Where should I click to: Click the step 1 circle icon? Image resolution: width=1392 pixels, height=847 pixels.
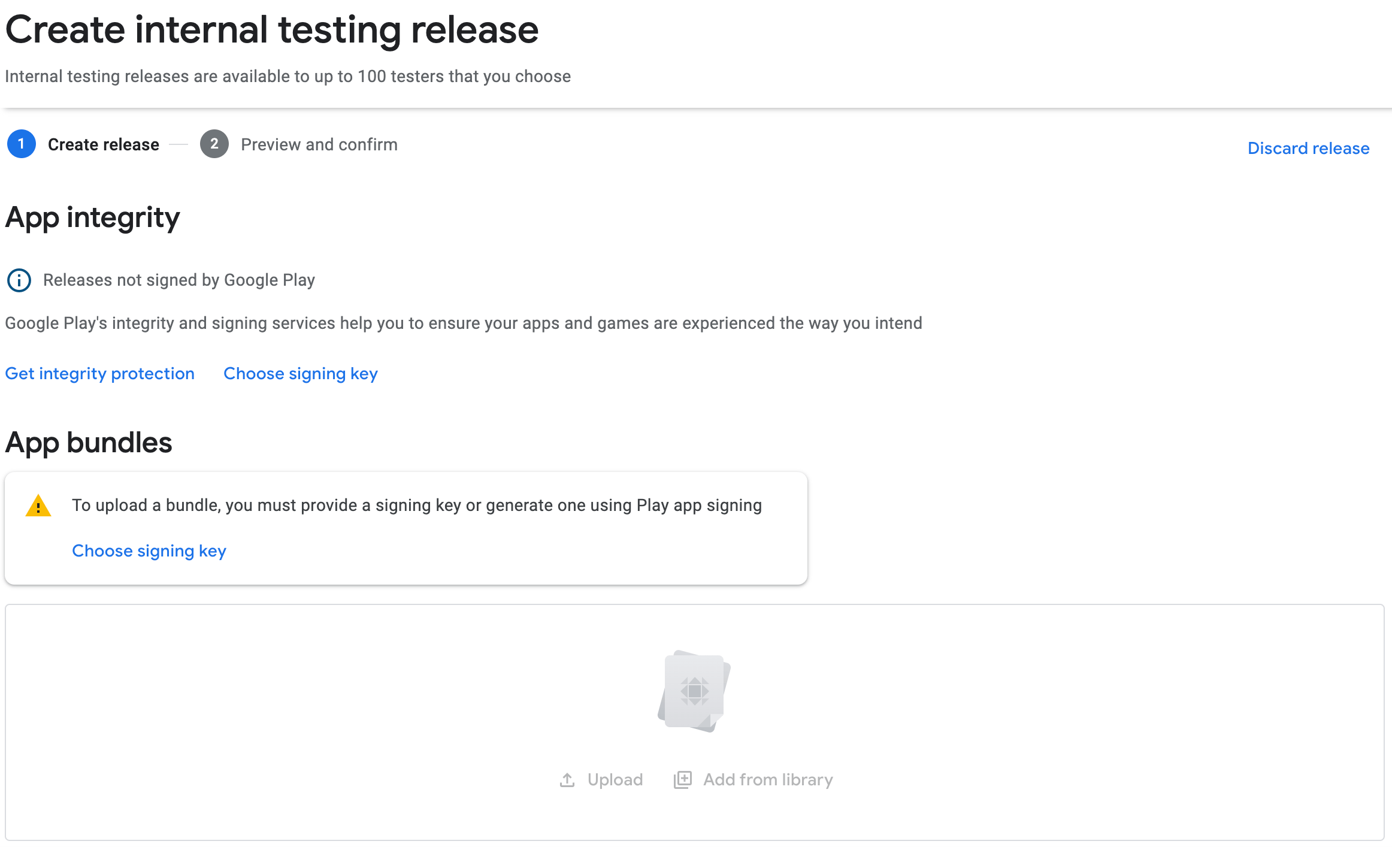pos(21,144)
